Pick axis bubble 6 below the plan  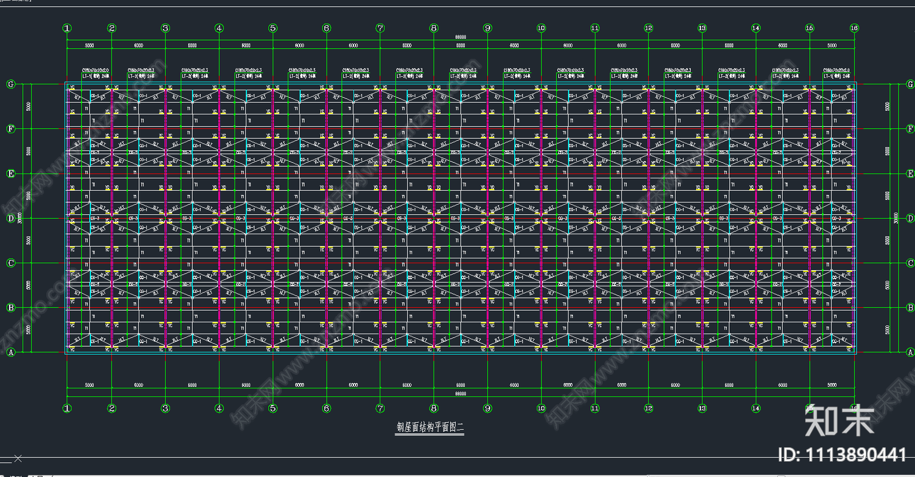tap(327, 408)
